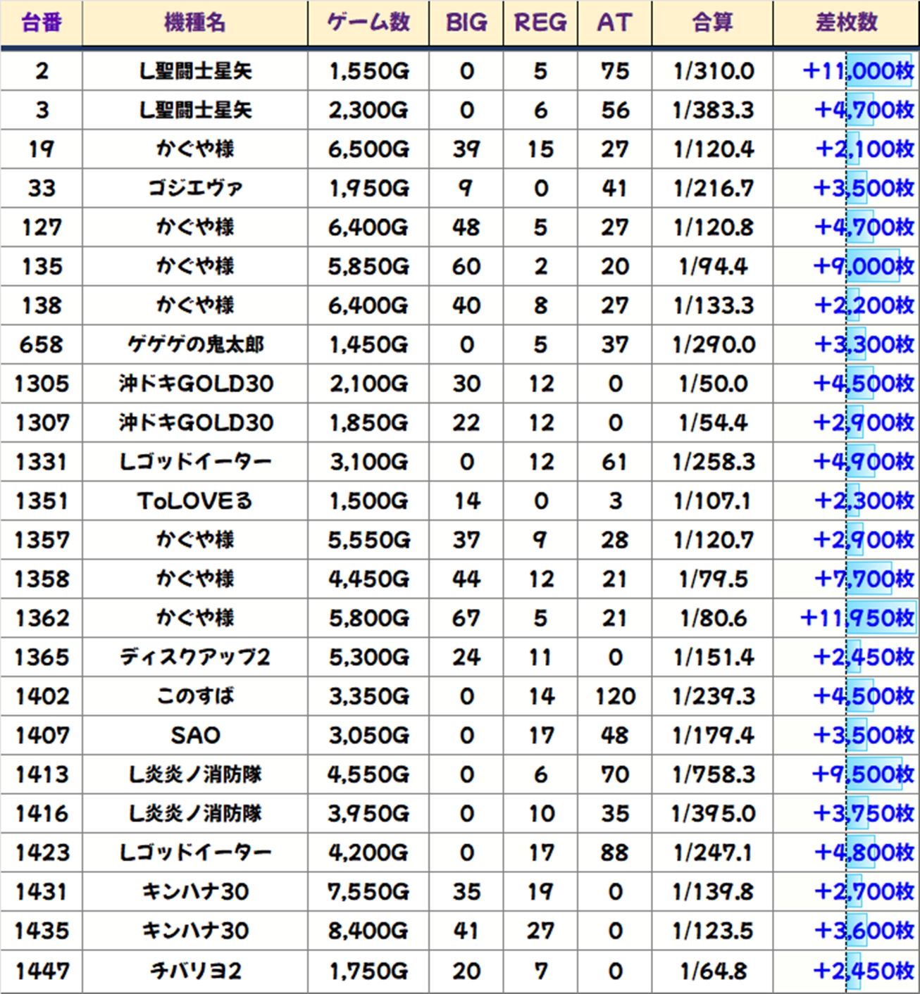Click the このすば machine name

pos(194,696)
